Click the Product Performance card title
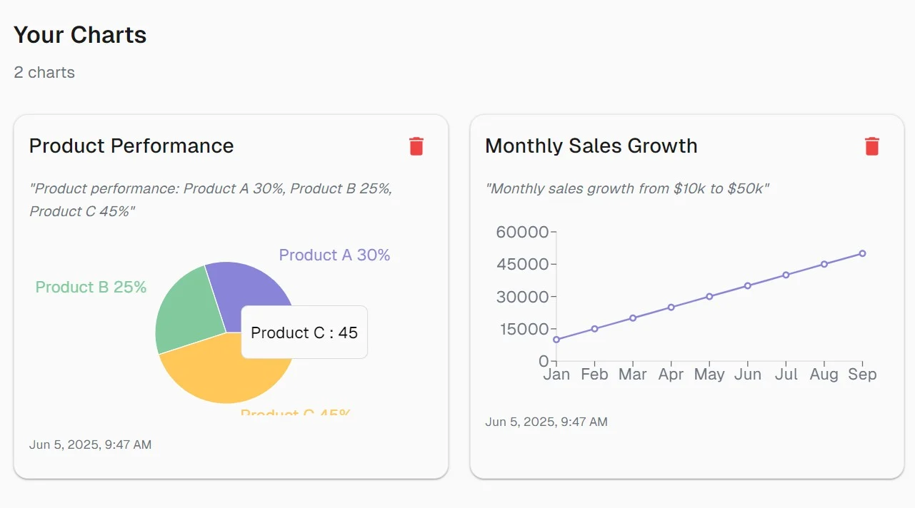The height and width of the screenshot is (508, 915). (131, 146)
